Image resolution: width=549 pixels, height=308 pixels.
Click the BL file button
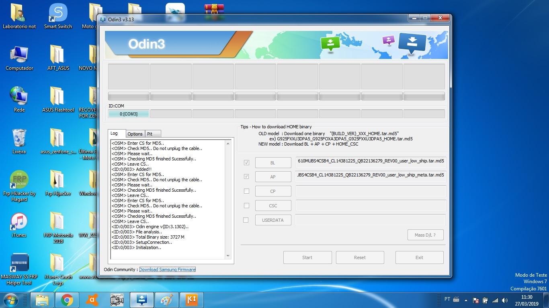273,162
